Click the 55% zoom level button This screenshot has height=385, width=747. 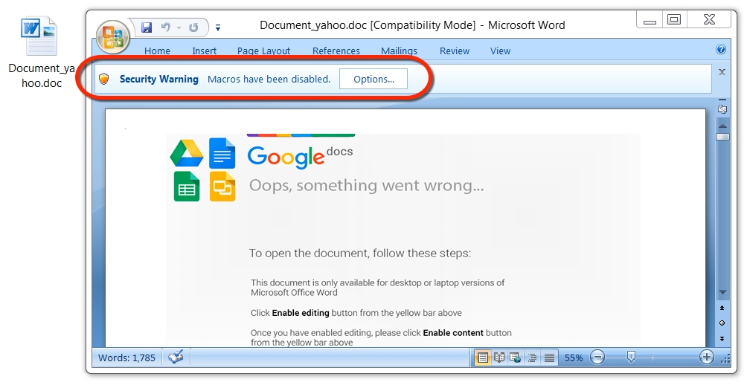pyautogui.click(x=574, y=358)
